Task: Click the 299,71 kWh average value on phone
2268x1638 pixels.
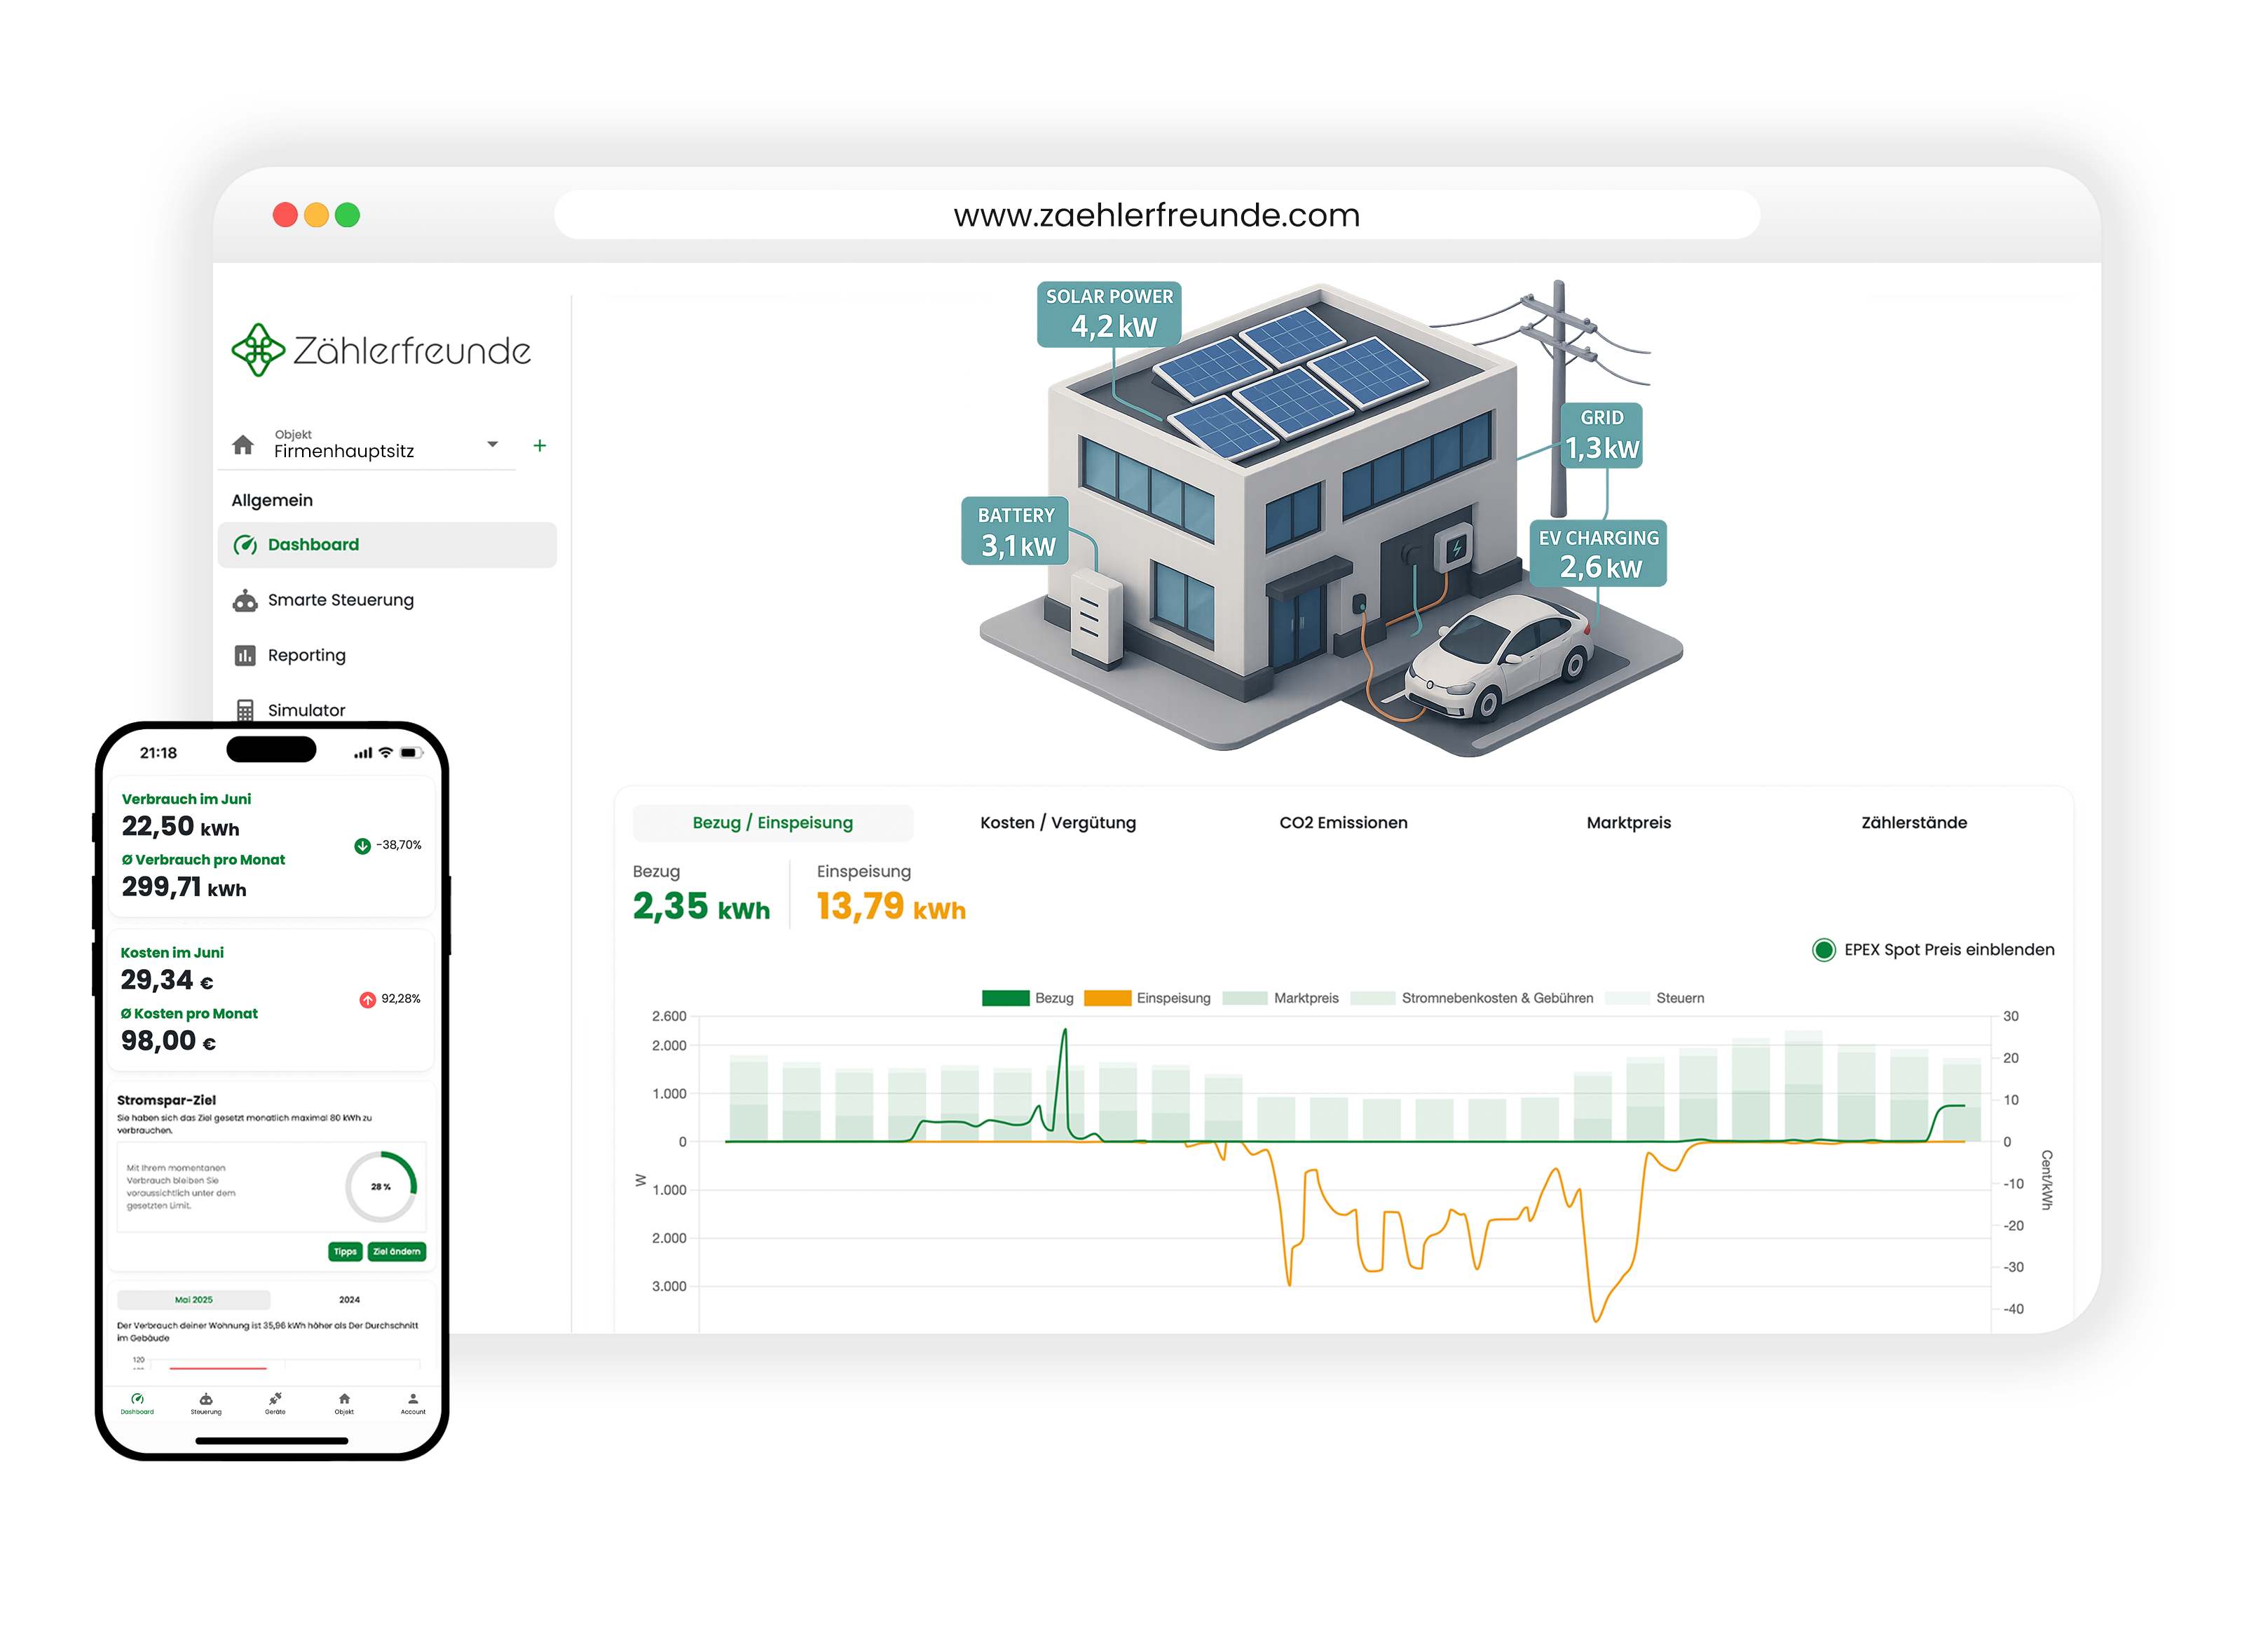Action: tap(184, 888)
